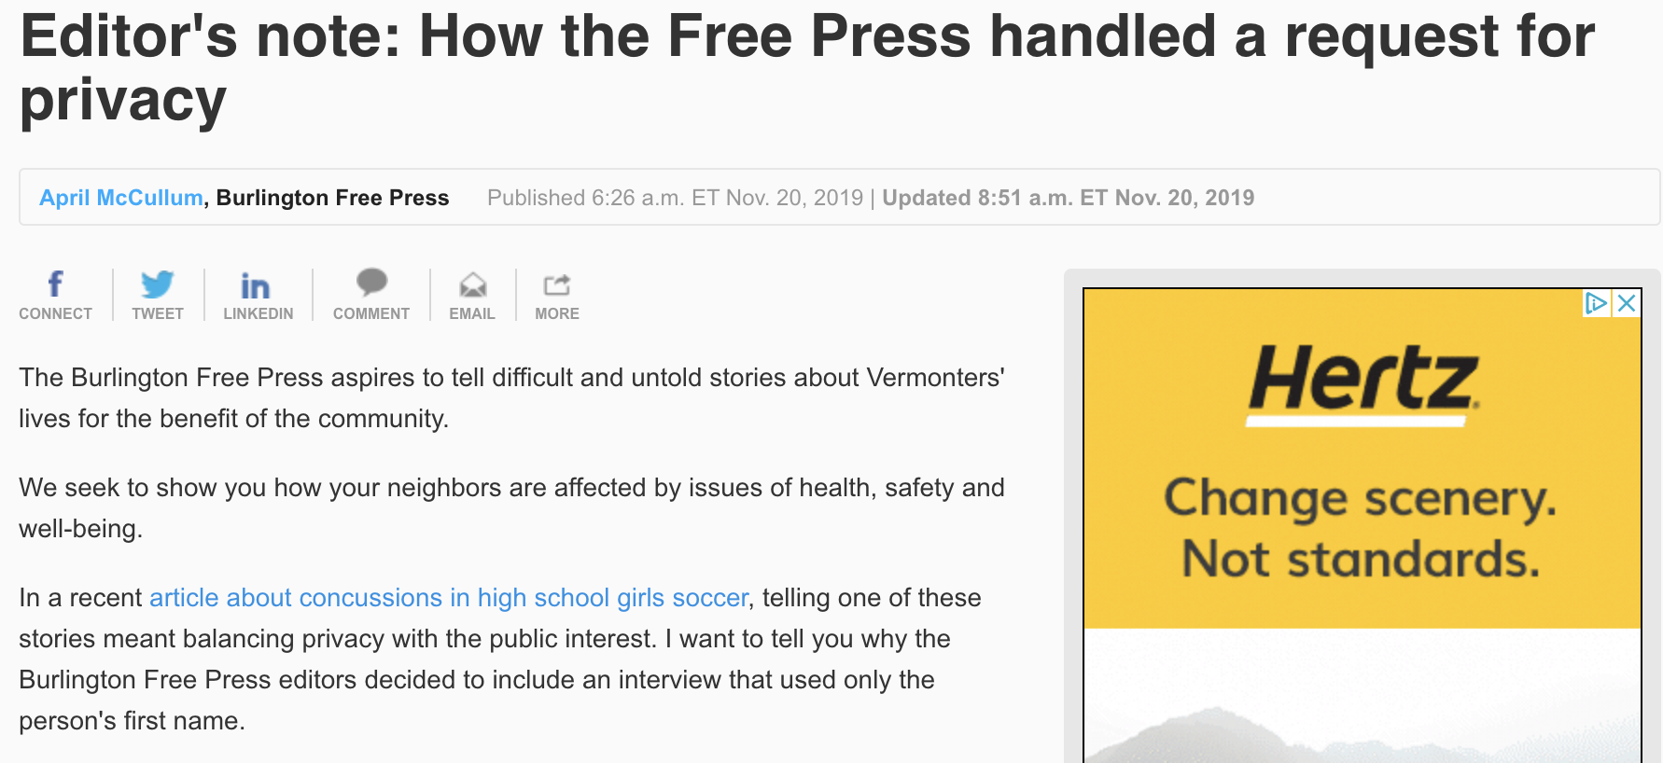The width and height of the screenshot is (1663, 763).
Task: Click the text "person's first name."
Action: 132,721
